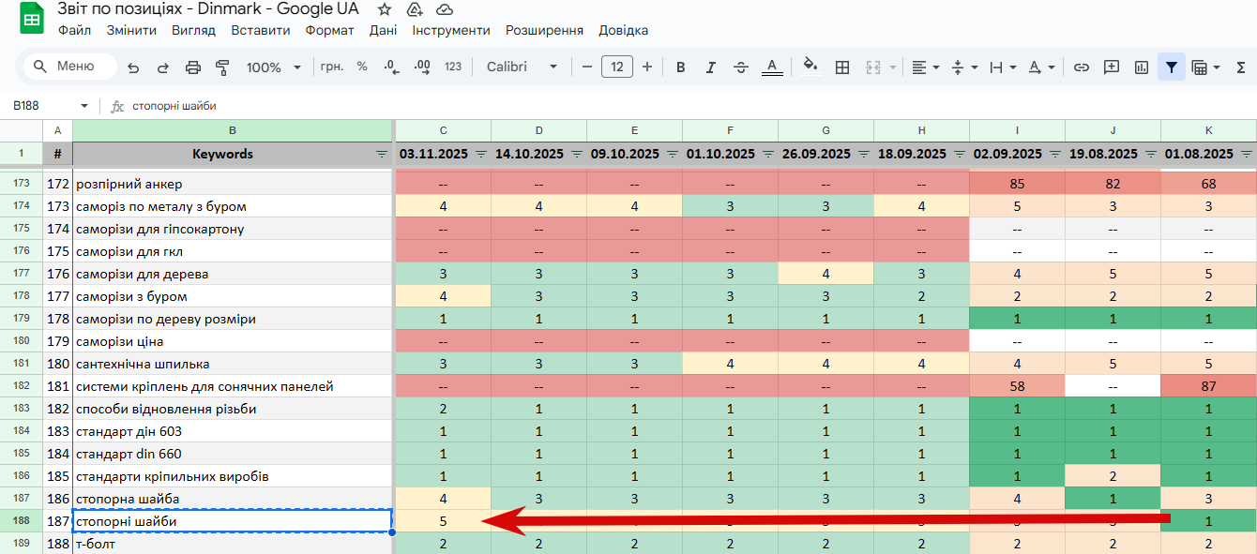
Task: Open the Довідка menu
Action: 623,30
